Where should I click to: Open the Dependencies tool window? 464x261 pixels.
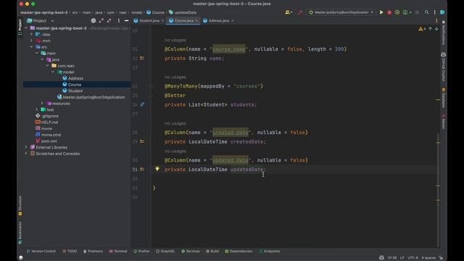pyautogui.click(x=239, y=252)
